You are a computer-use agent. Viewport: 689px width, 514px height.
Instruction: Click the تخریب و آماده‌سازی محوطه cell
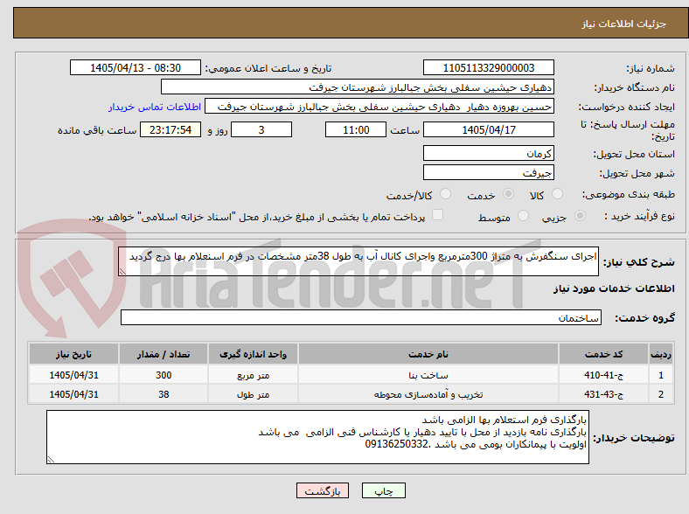click(x=428, y=394)
